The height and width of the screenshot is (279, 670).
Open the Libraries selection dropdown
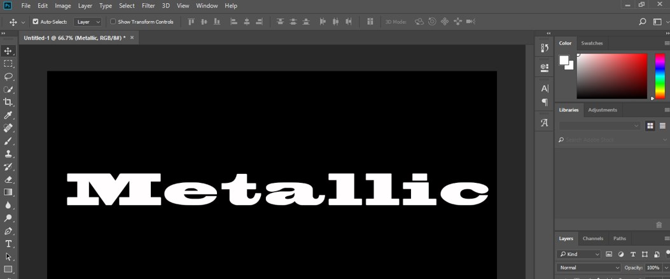tap(599, 126)
